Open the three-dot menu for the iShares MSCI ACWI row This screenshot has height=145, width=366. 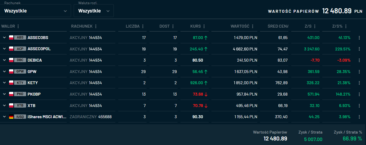(359, 117)
